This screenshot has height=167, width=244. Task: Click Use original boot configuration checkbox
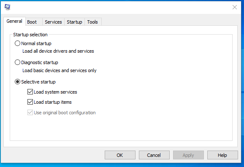(30, 113)
